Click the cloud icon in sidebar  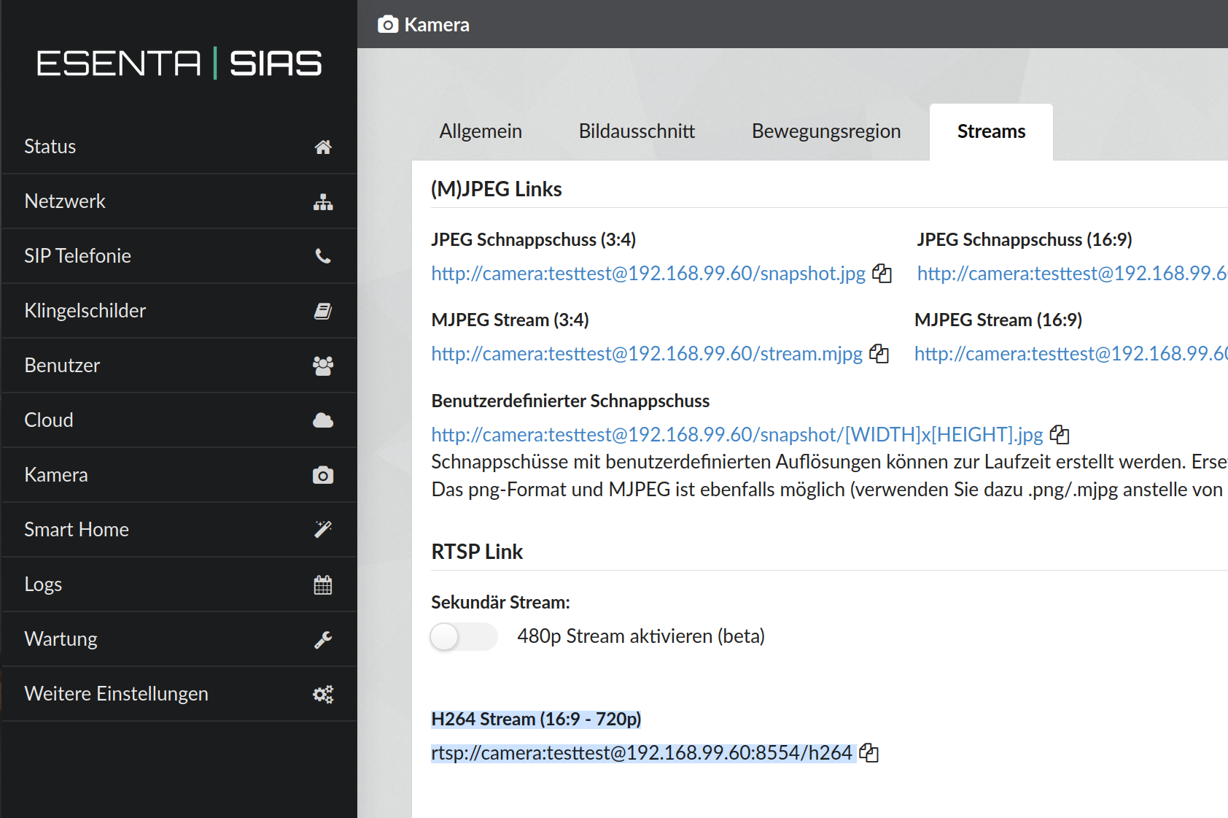pyautogui.click(x=323, y=420)
